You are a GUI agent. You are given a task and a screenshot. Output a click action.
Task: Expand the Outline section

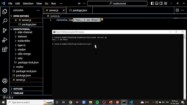click(x=26, y=89)
